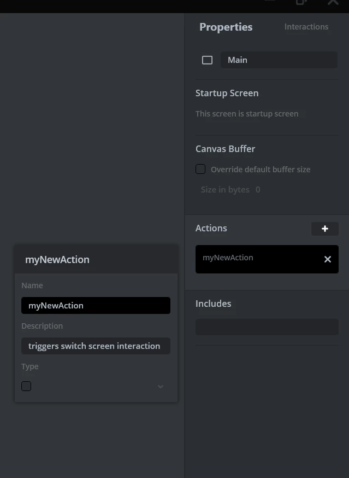Add a new action with plus button
349x478 pixels.
pyautogui.click(x=324, y=229)
